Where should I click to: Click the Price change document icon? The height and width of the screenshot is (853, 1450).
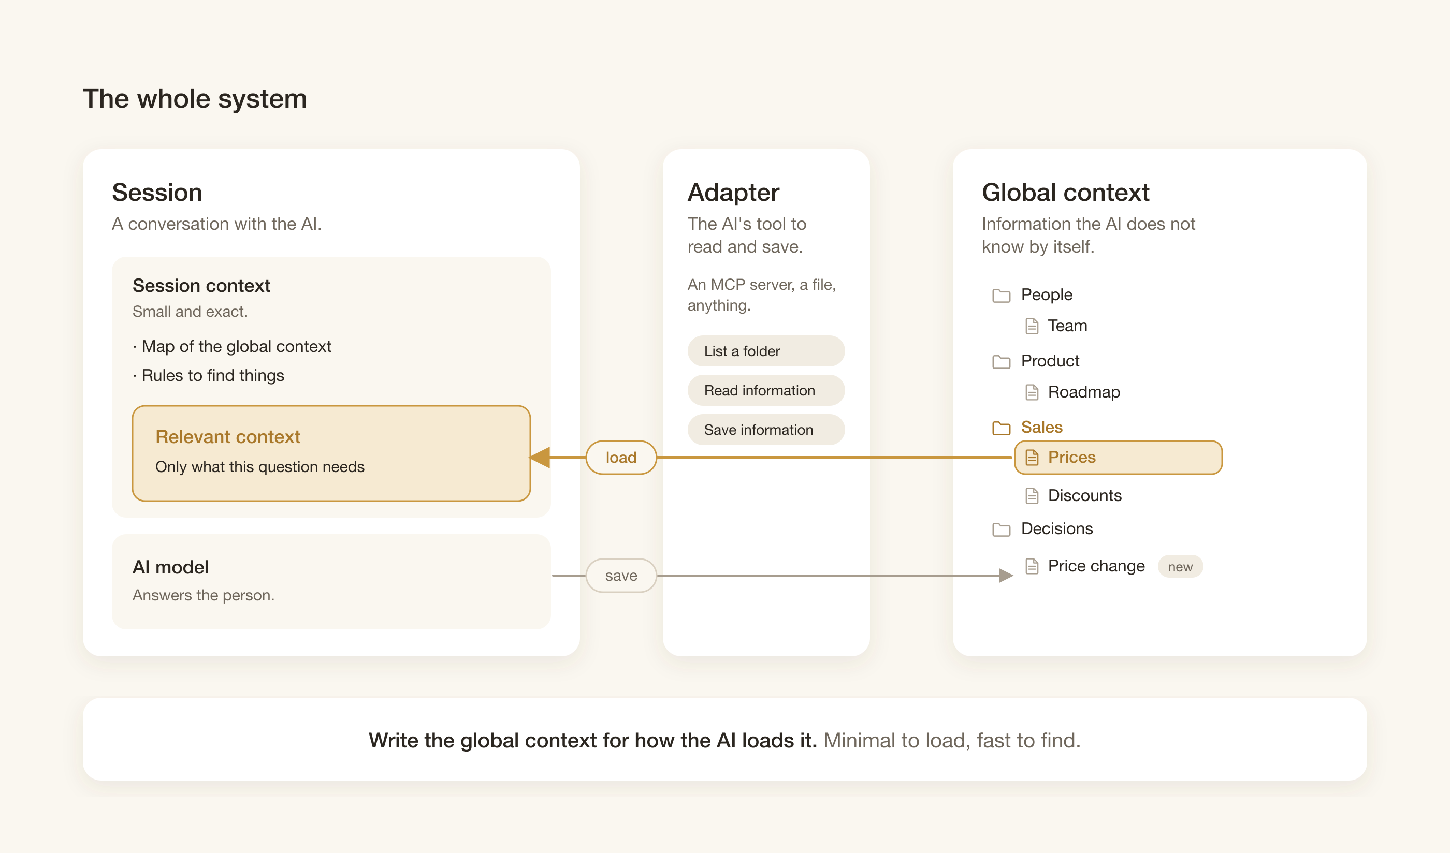tap(1032, 567)
